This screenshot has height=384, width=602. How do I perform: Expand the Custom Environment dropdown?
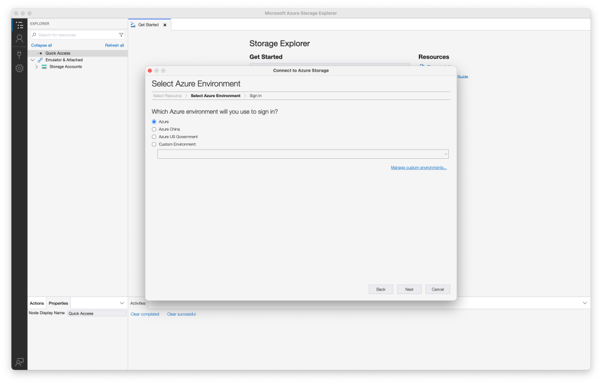click(446, 153)
